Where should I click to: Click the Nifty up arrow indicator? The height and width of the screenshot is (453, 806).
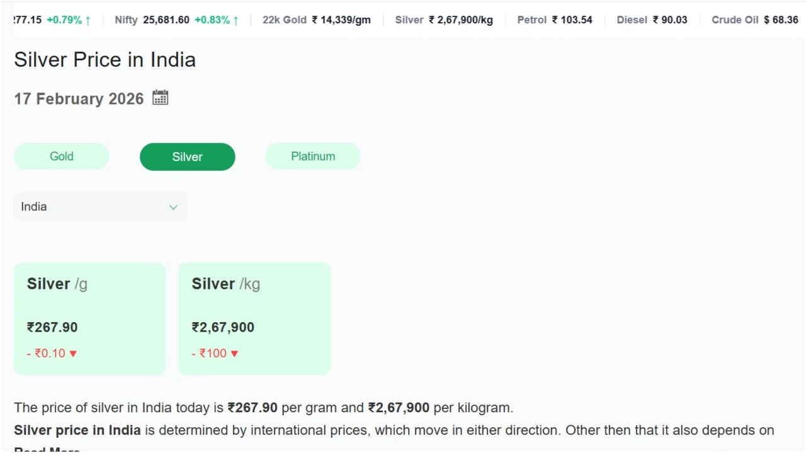tap(236, 20)
